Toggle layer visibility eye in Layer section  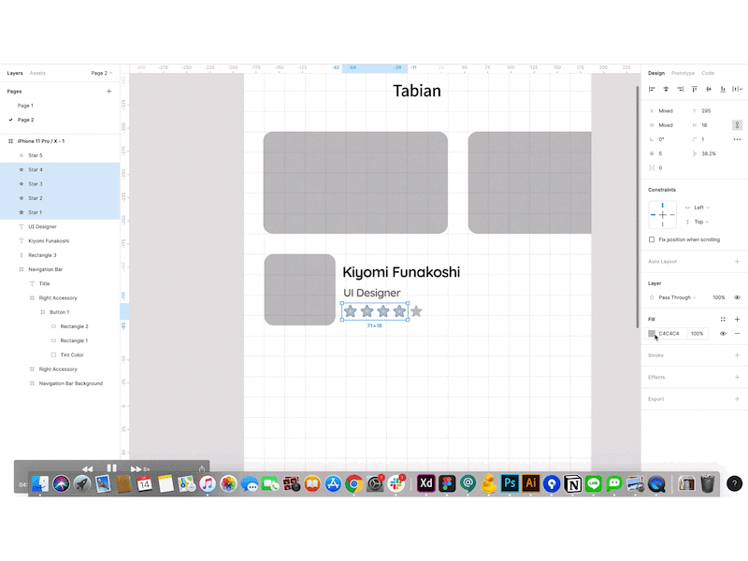click(x=737, y=297)
